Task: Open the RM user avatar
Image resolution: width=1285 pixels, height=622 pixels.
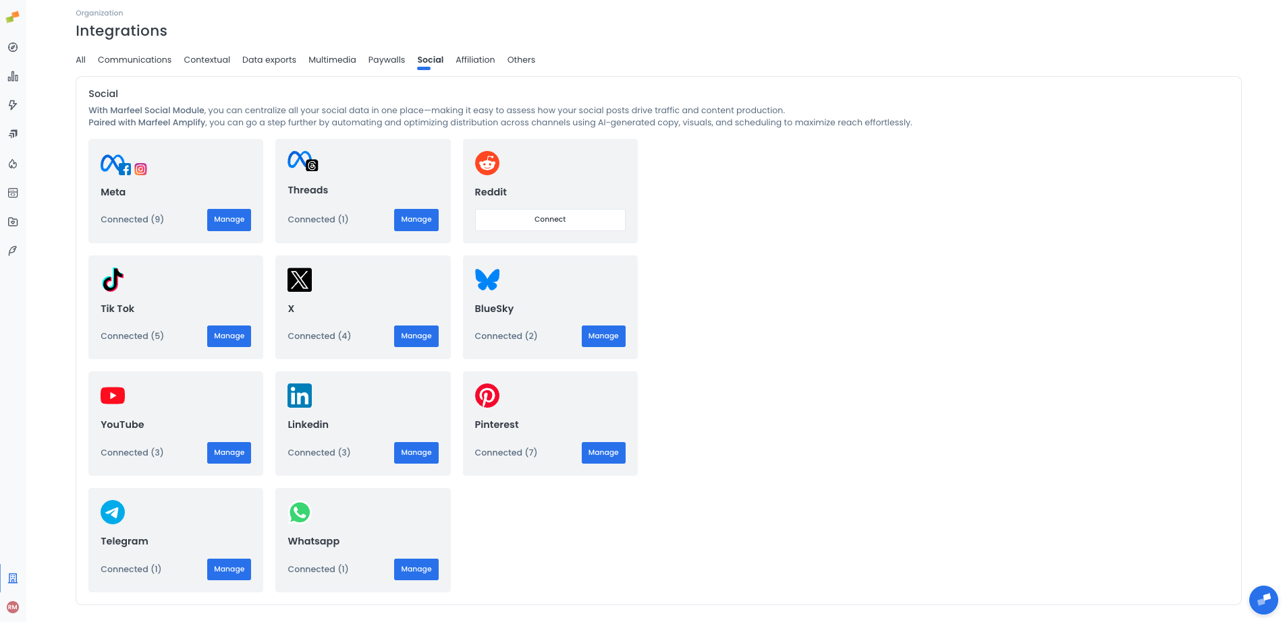Action: point(13,607)
